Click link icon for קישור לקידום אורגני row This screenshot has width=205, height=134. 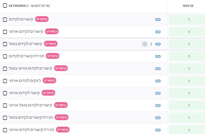tap(158, 93)
